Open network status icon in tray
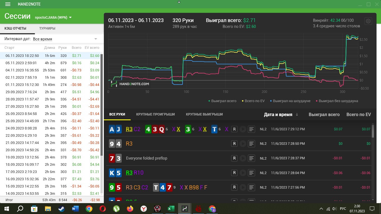 click(328, 208)
